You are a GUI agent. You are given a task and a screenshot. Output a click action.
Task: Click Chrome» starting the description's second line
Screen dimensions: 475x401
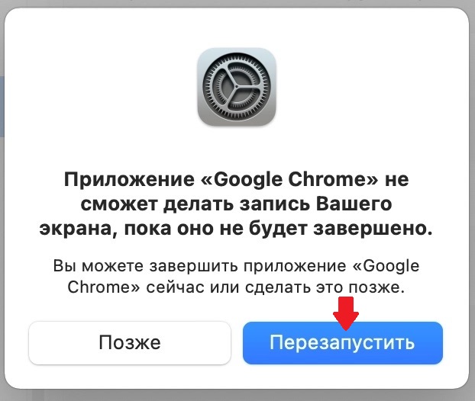pos(104,287)
